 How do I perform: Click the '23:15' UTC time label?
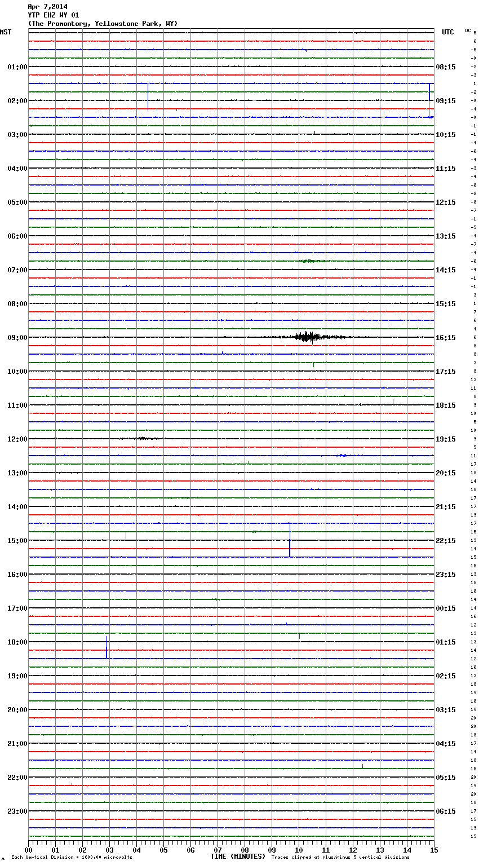click(x=446, y=575)
